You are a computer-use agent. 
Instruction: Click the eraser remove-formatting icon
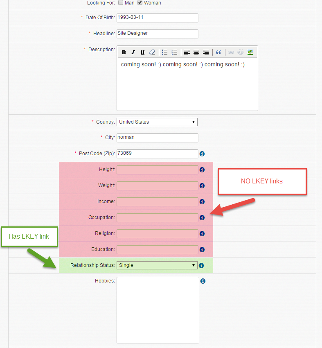click(x=152, y=52)
